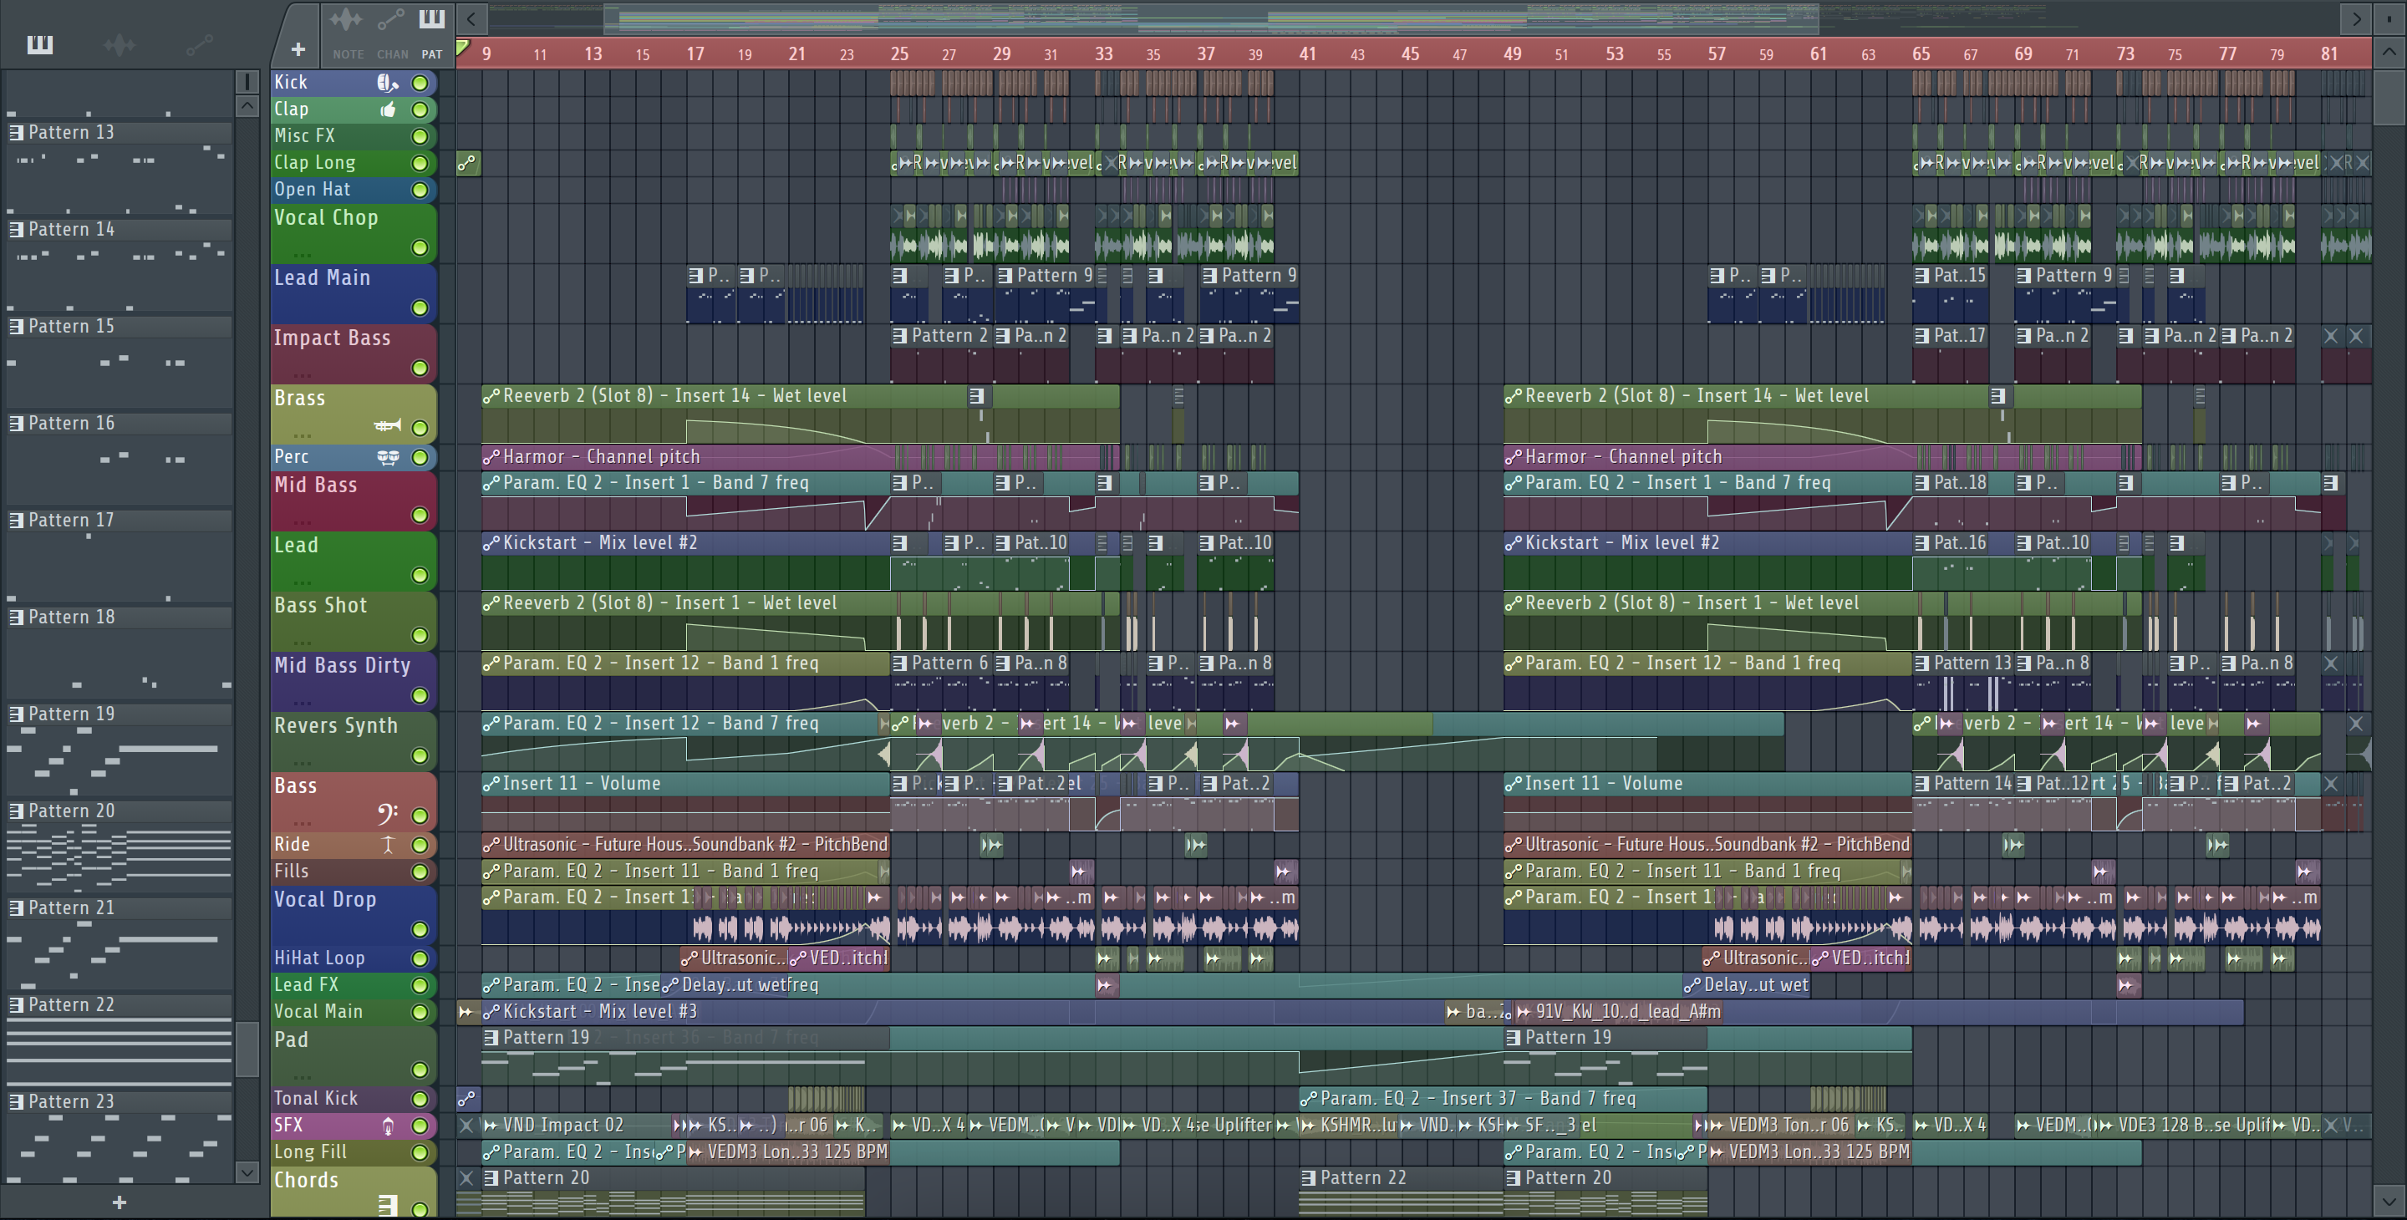Click the bass clef icon on Bass track
Screen dimensions: 2407x1220
click(388, 815)
